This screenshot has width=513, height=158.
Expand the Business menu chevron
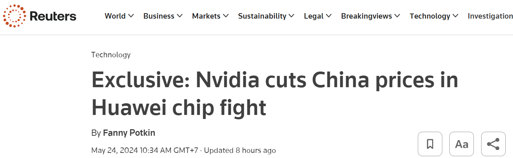pos(179,16)
